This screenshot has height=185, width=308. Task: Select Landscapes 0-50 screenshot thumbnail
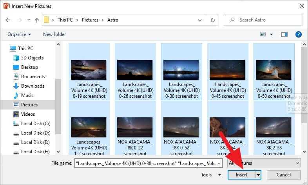coord(274,70)
